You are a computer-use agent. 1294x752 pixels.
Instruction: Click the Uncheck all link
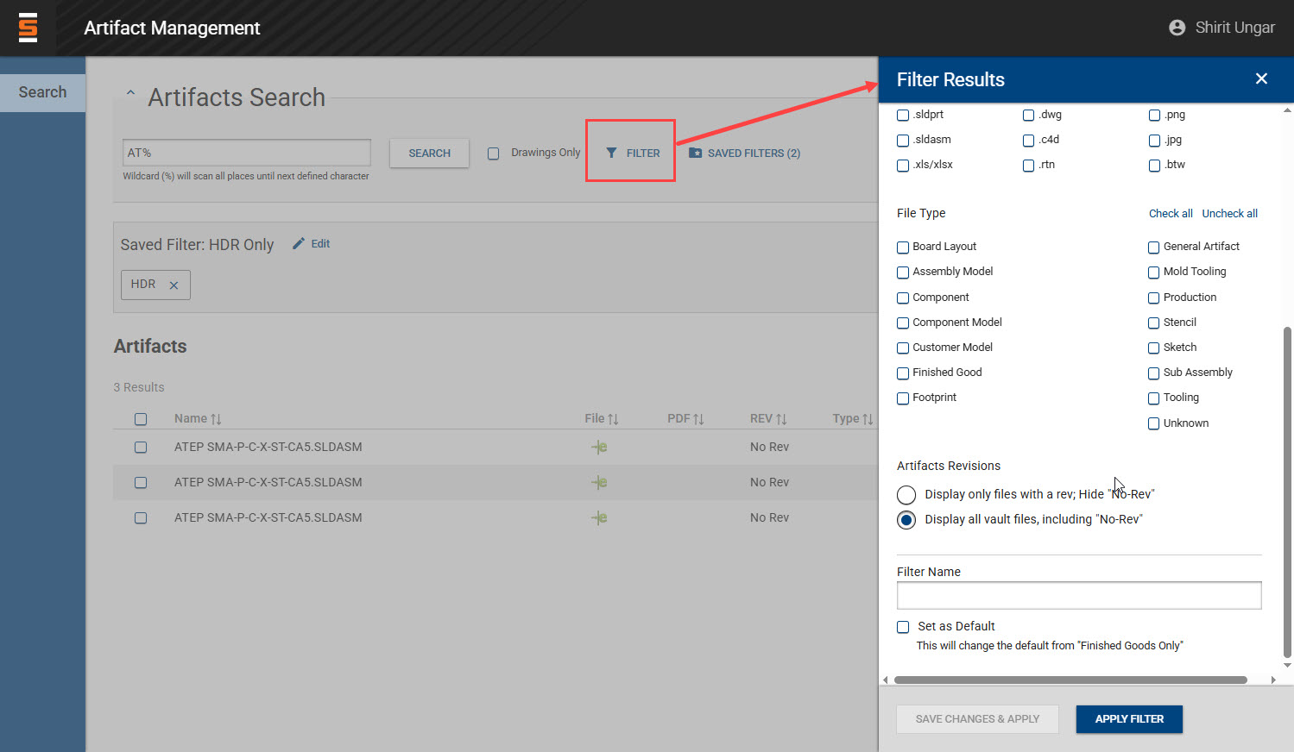coord(1229,214)
